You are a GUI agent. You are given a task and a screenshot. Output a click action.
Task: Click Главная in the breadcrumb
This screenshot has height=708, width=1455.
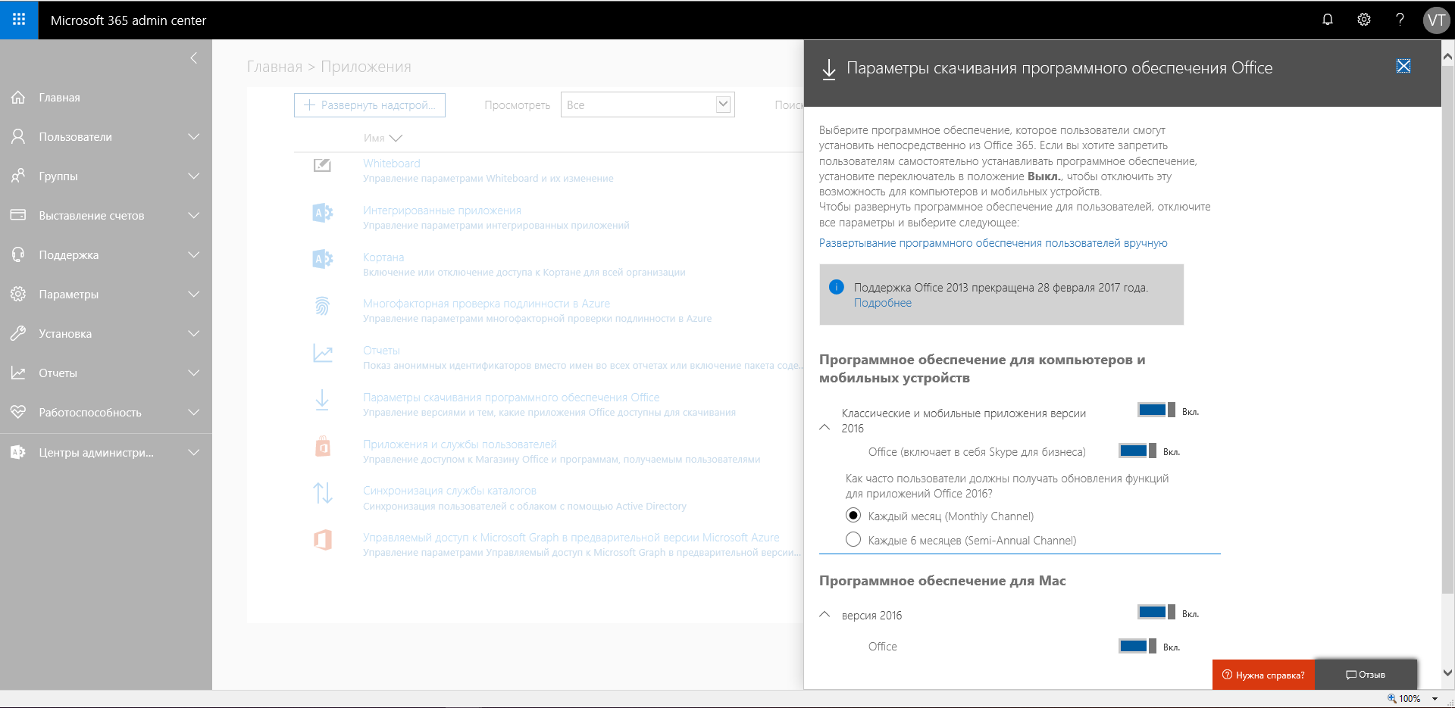[x=274, y=67]
